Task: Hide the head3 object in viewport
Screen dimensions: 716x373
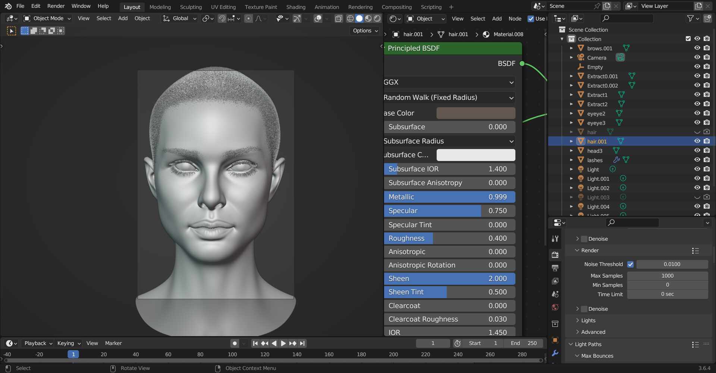Action: point(697,151)
